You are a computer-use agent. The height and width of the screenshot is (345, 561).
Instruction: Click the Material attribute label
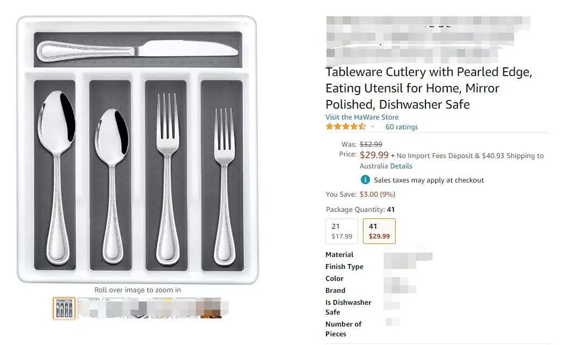[339, 255]
